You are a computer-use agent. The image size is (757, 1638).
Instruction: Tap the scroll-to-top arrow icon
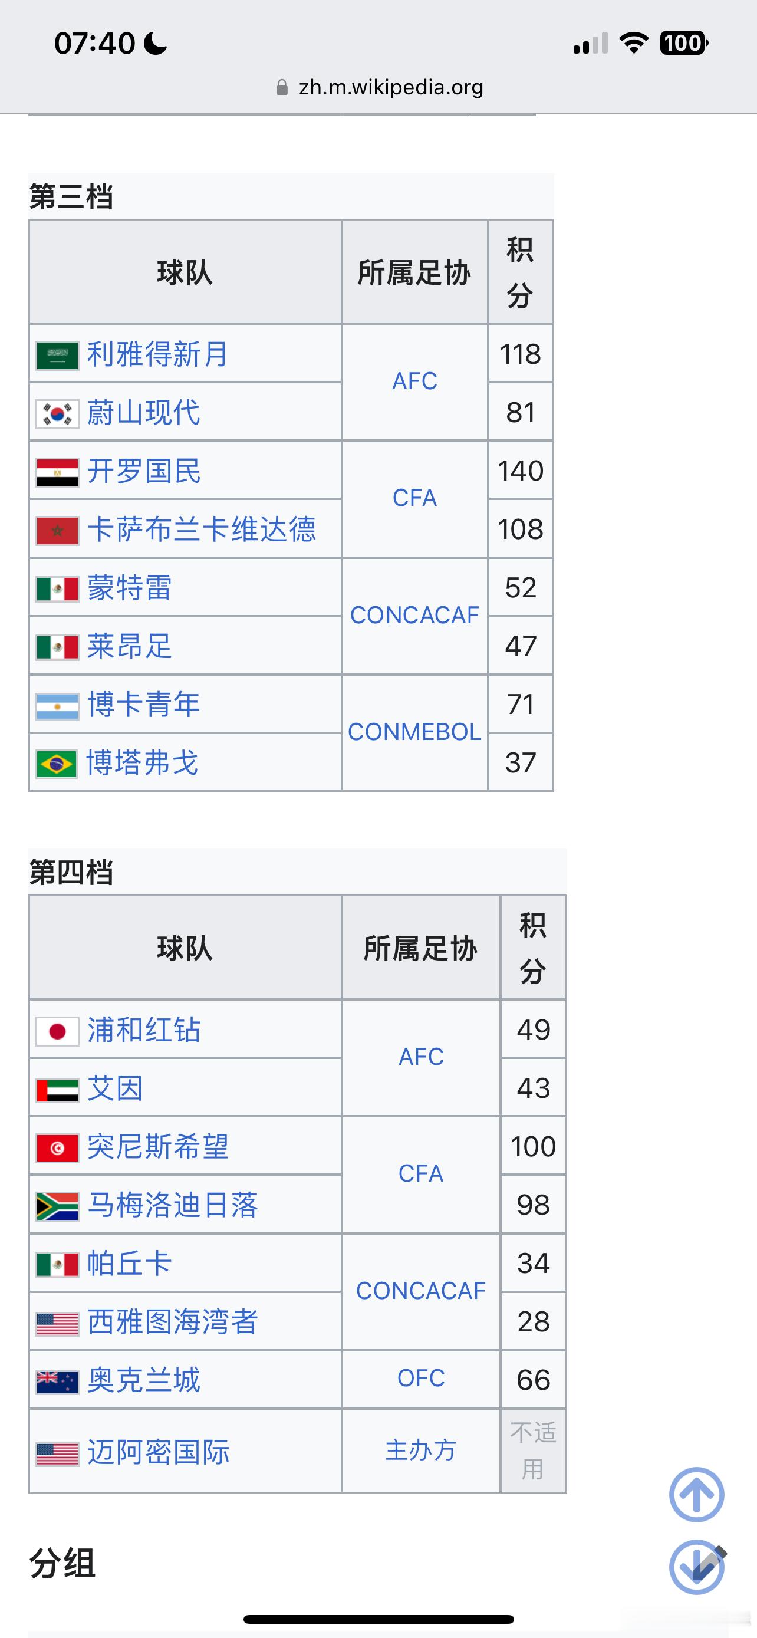pos(697,1494)
